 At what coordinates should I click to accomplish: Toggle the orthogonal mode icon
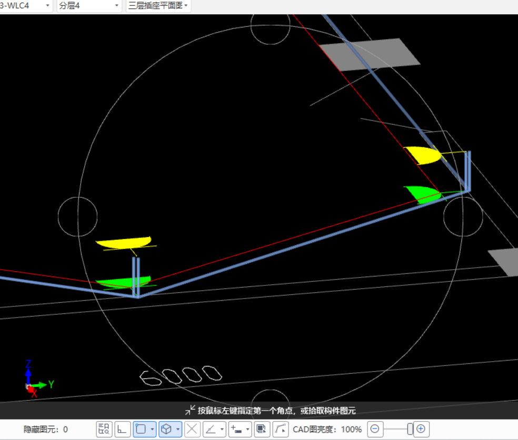(122, 429)
